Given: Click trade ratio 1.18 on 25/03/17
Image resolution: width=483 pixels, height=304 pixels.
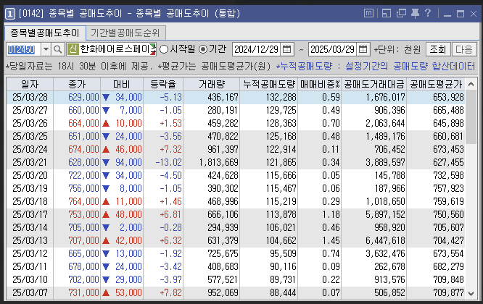Looking at the screenshot, I should click(331, 214).
